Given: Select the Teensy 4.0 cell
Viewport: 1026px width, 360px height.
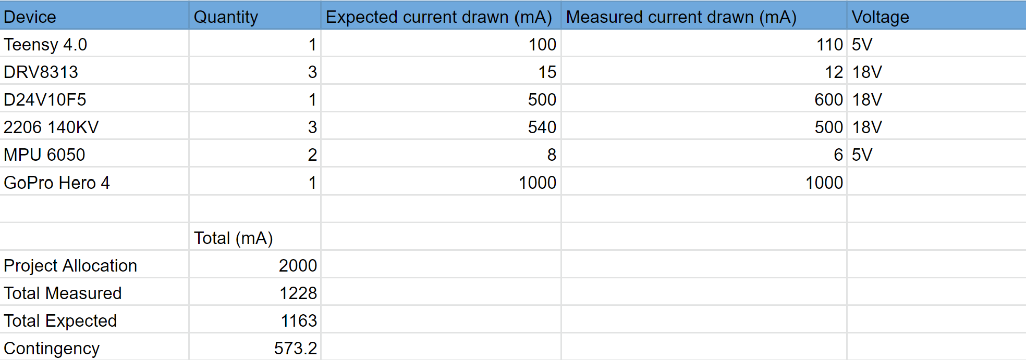Looking at the screenshot, I should pos(94,44).
